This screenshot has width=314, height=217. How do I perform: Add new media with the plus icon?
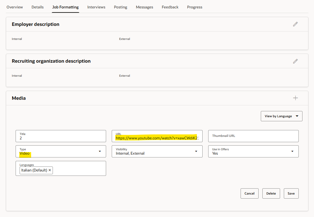pyautogui.click(x=295, y=98)
